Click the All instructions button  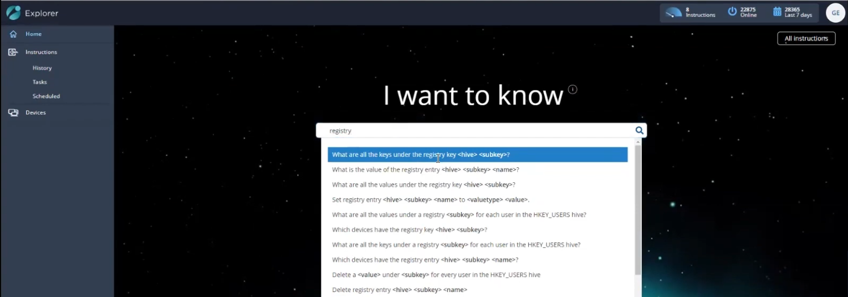click(x=806, y=38)
